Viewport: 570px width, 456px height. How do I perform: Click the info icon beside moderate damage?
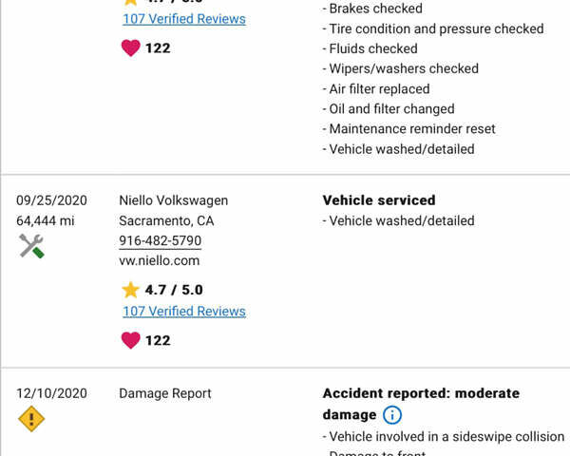(x=392, y=415)
